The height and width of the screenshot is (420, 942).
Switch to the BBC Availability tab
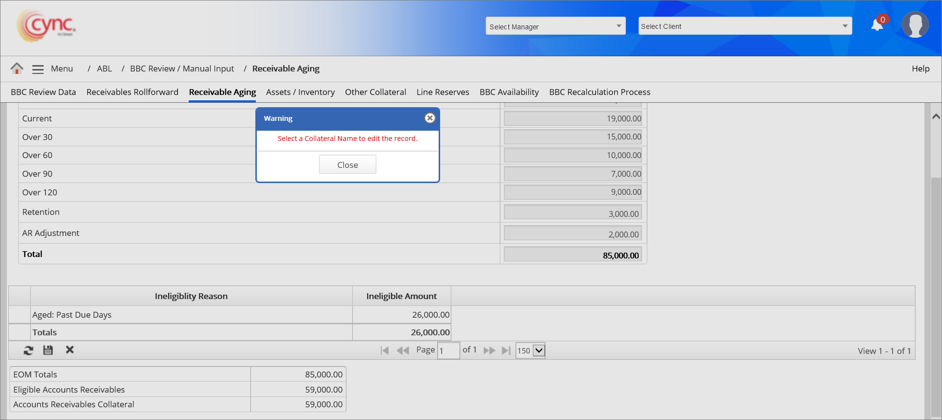click(509, 92)
